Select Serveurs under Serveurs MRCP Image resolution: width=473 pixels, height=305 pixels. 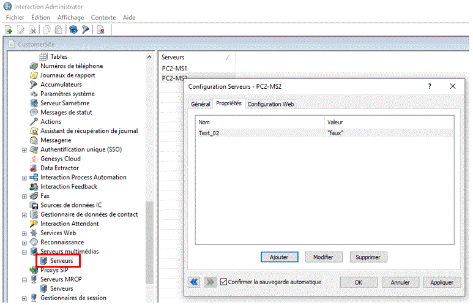pos(61,288)
